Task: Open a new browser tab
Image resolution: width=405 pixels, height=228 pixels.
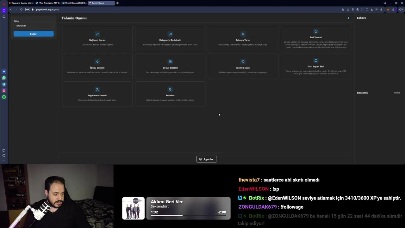Action: tap(117, 3)
